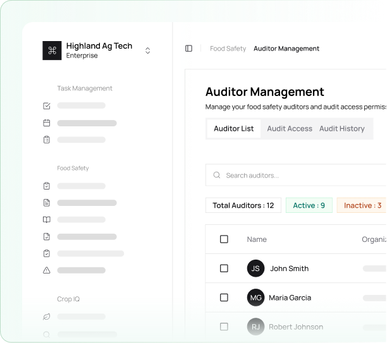Click the checkmark-square icon under Task Management
This screenshot has height=343, width=387.
click(47, 106)
